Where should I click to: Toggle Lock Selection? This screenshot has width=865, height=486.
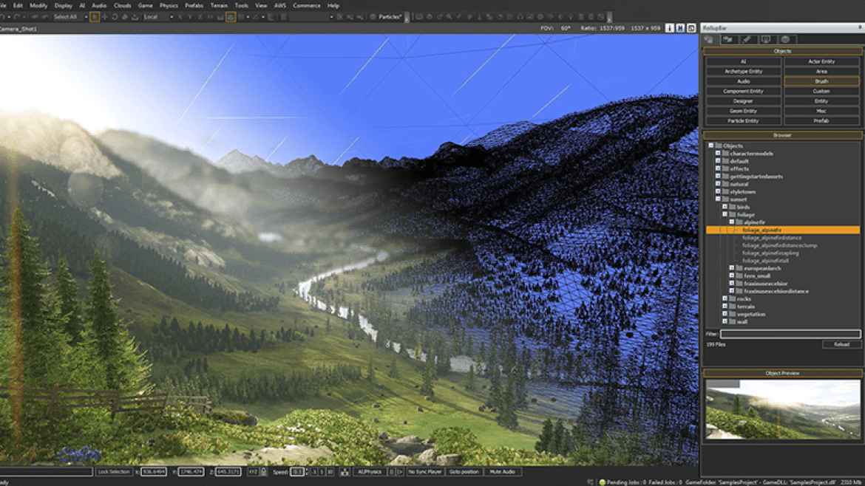113,472
